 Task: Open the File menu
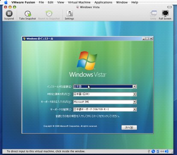pyautogui.click(x=41, y=2)
